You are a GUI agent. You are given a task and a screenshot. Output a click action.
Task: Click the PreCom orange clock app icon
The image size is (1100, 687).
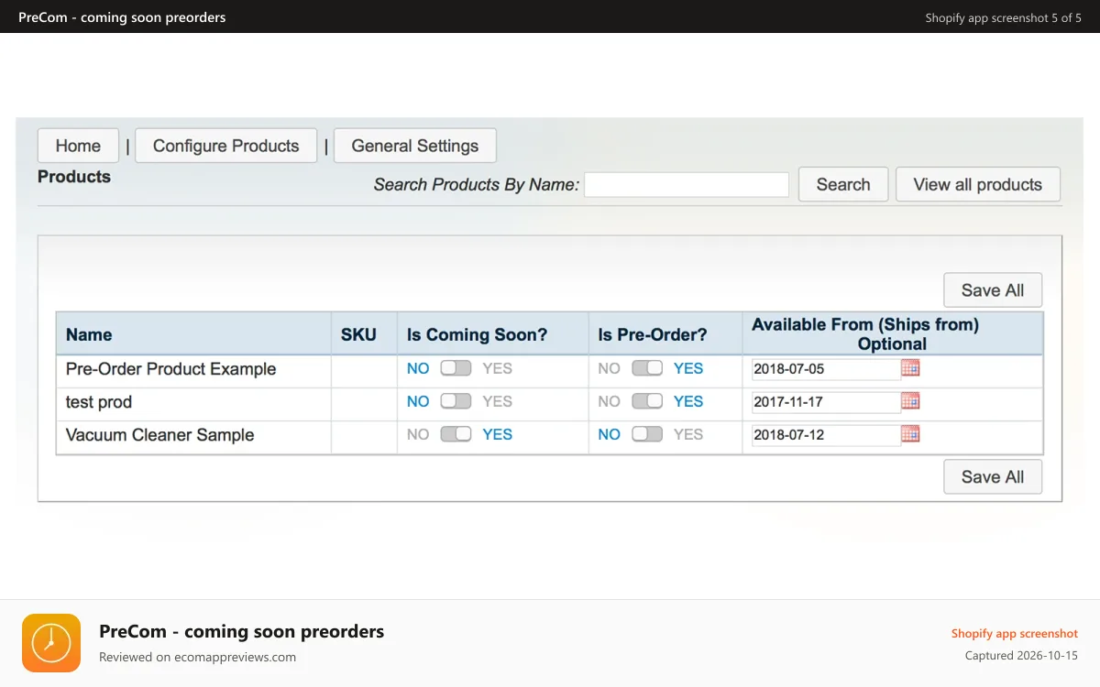(x=51, y=643)
